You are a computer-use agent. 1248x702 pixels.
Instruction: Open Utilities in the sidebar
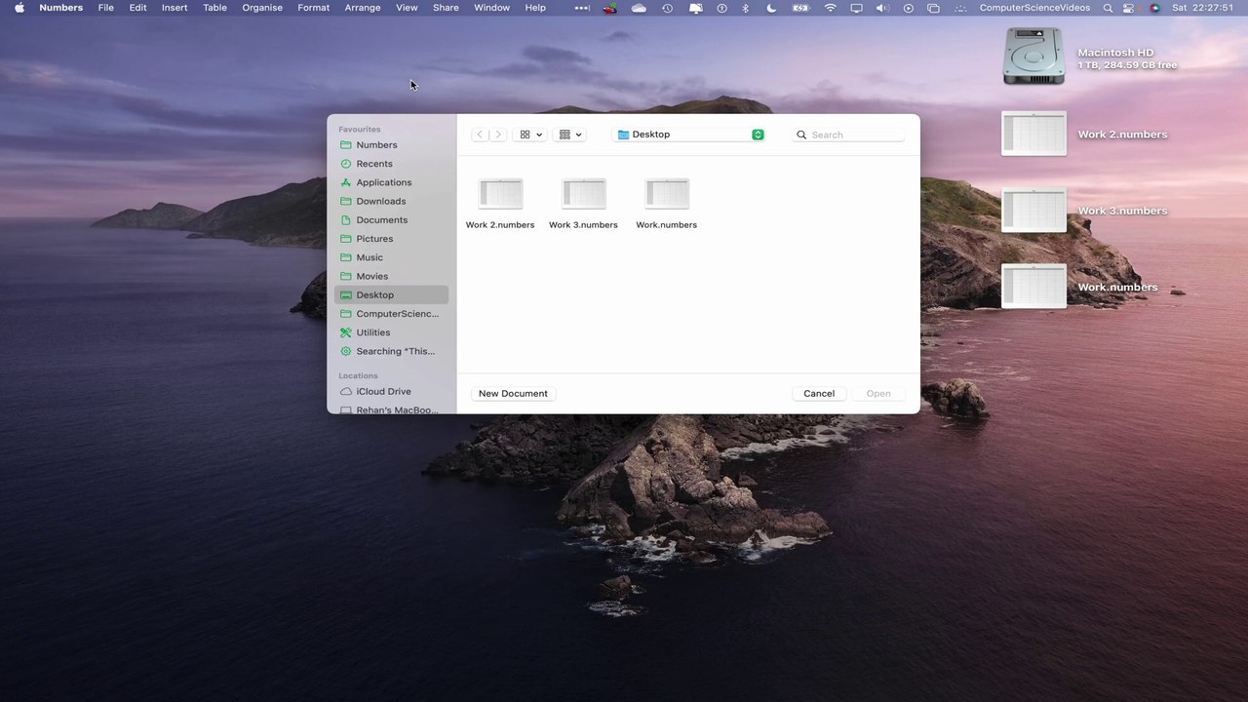click(392, 332)
